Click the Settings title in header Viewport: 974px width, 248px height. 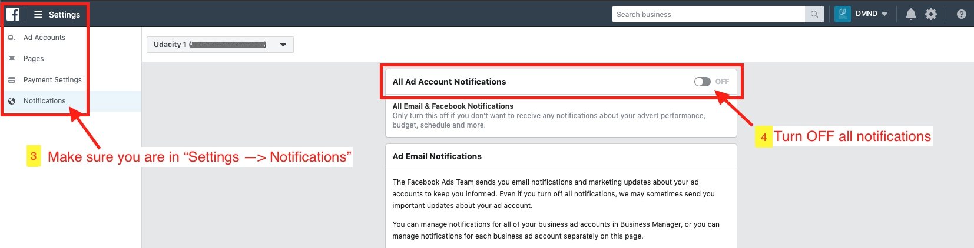tap(64, 15)
